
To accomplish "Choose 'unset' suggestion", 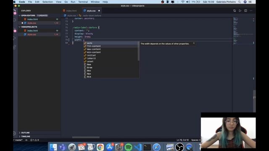I will coord(111,62).
